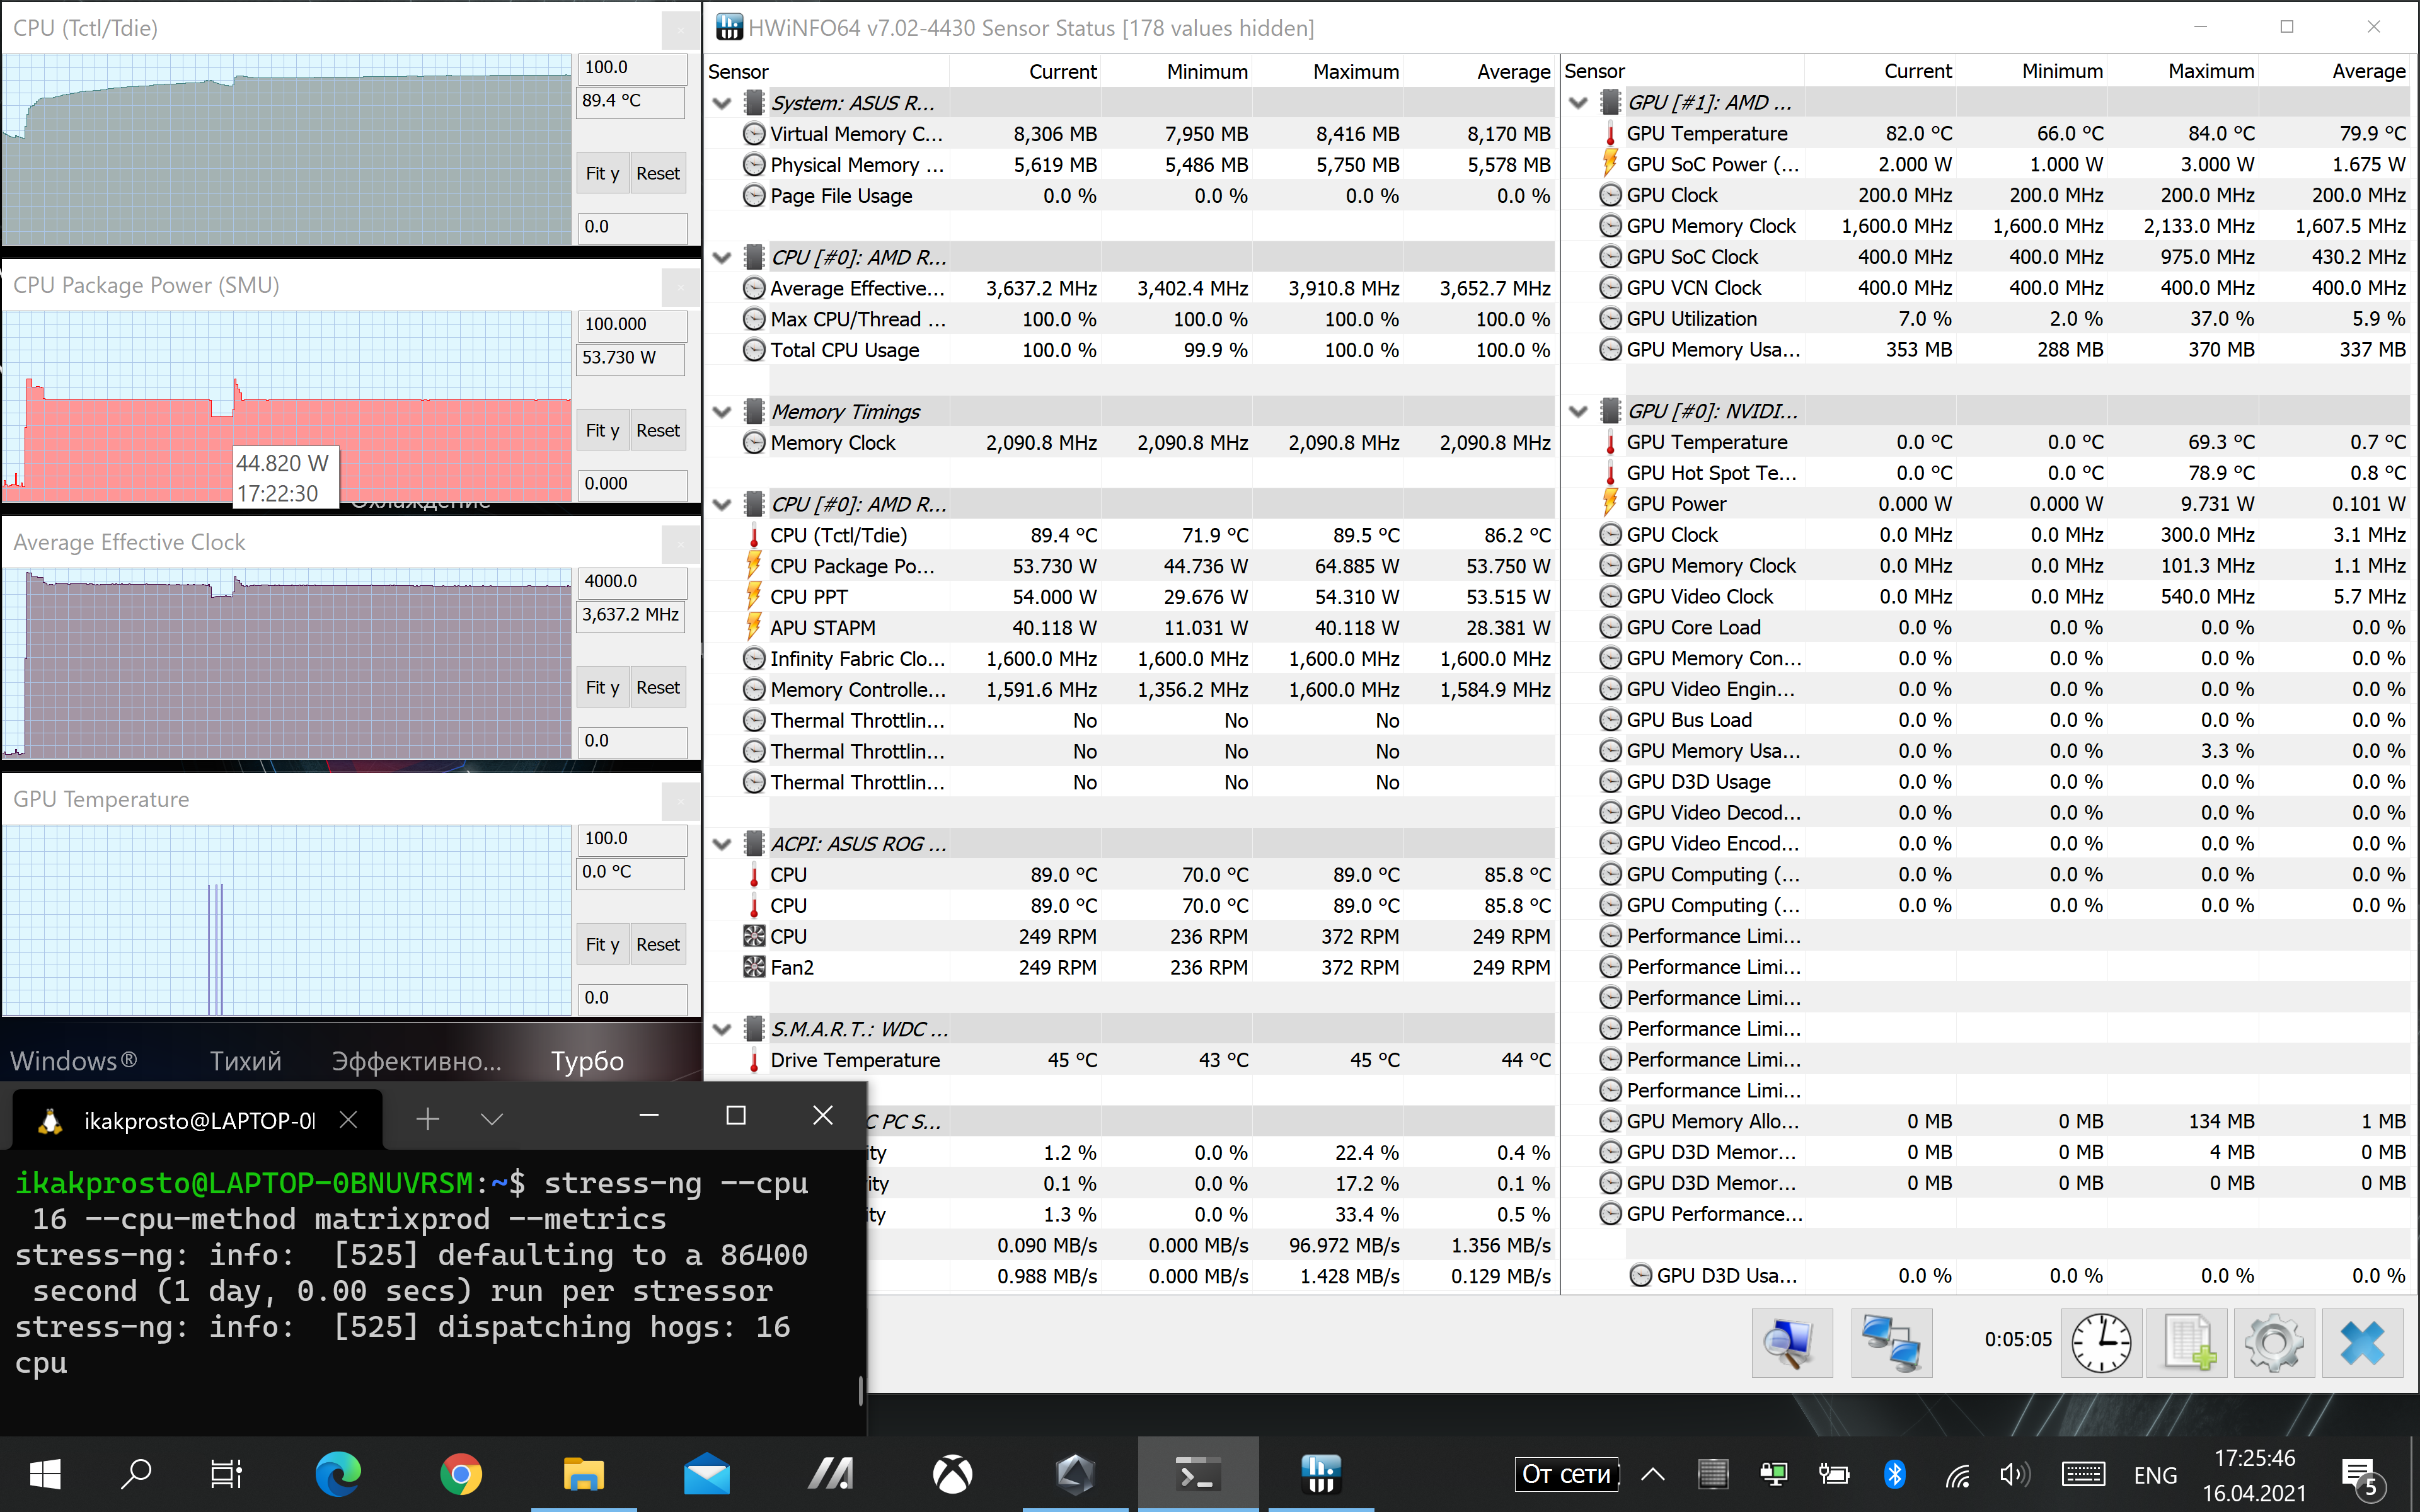The height and width of the screenshot is (1512, 2420).
Task: Select the Windows® fan mode tab
Action: pyautogui.click(x=73, y=1061)
